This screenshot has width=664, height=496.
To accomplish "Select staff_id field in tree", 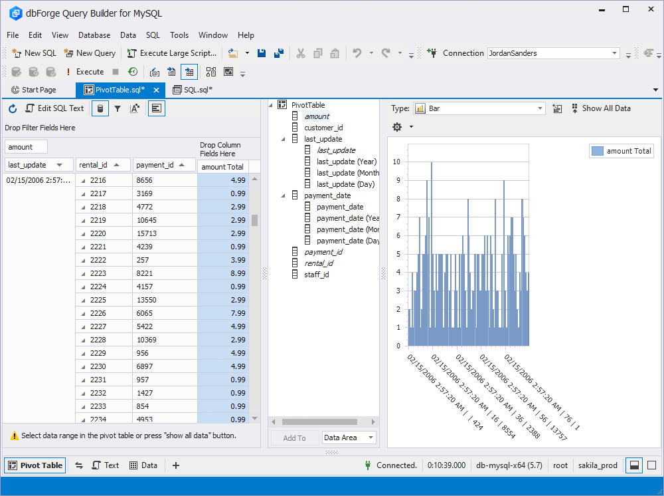I will pos(316,275).
